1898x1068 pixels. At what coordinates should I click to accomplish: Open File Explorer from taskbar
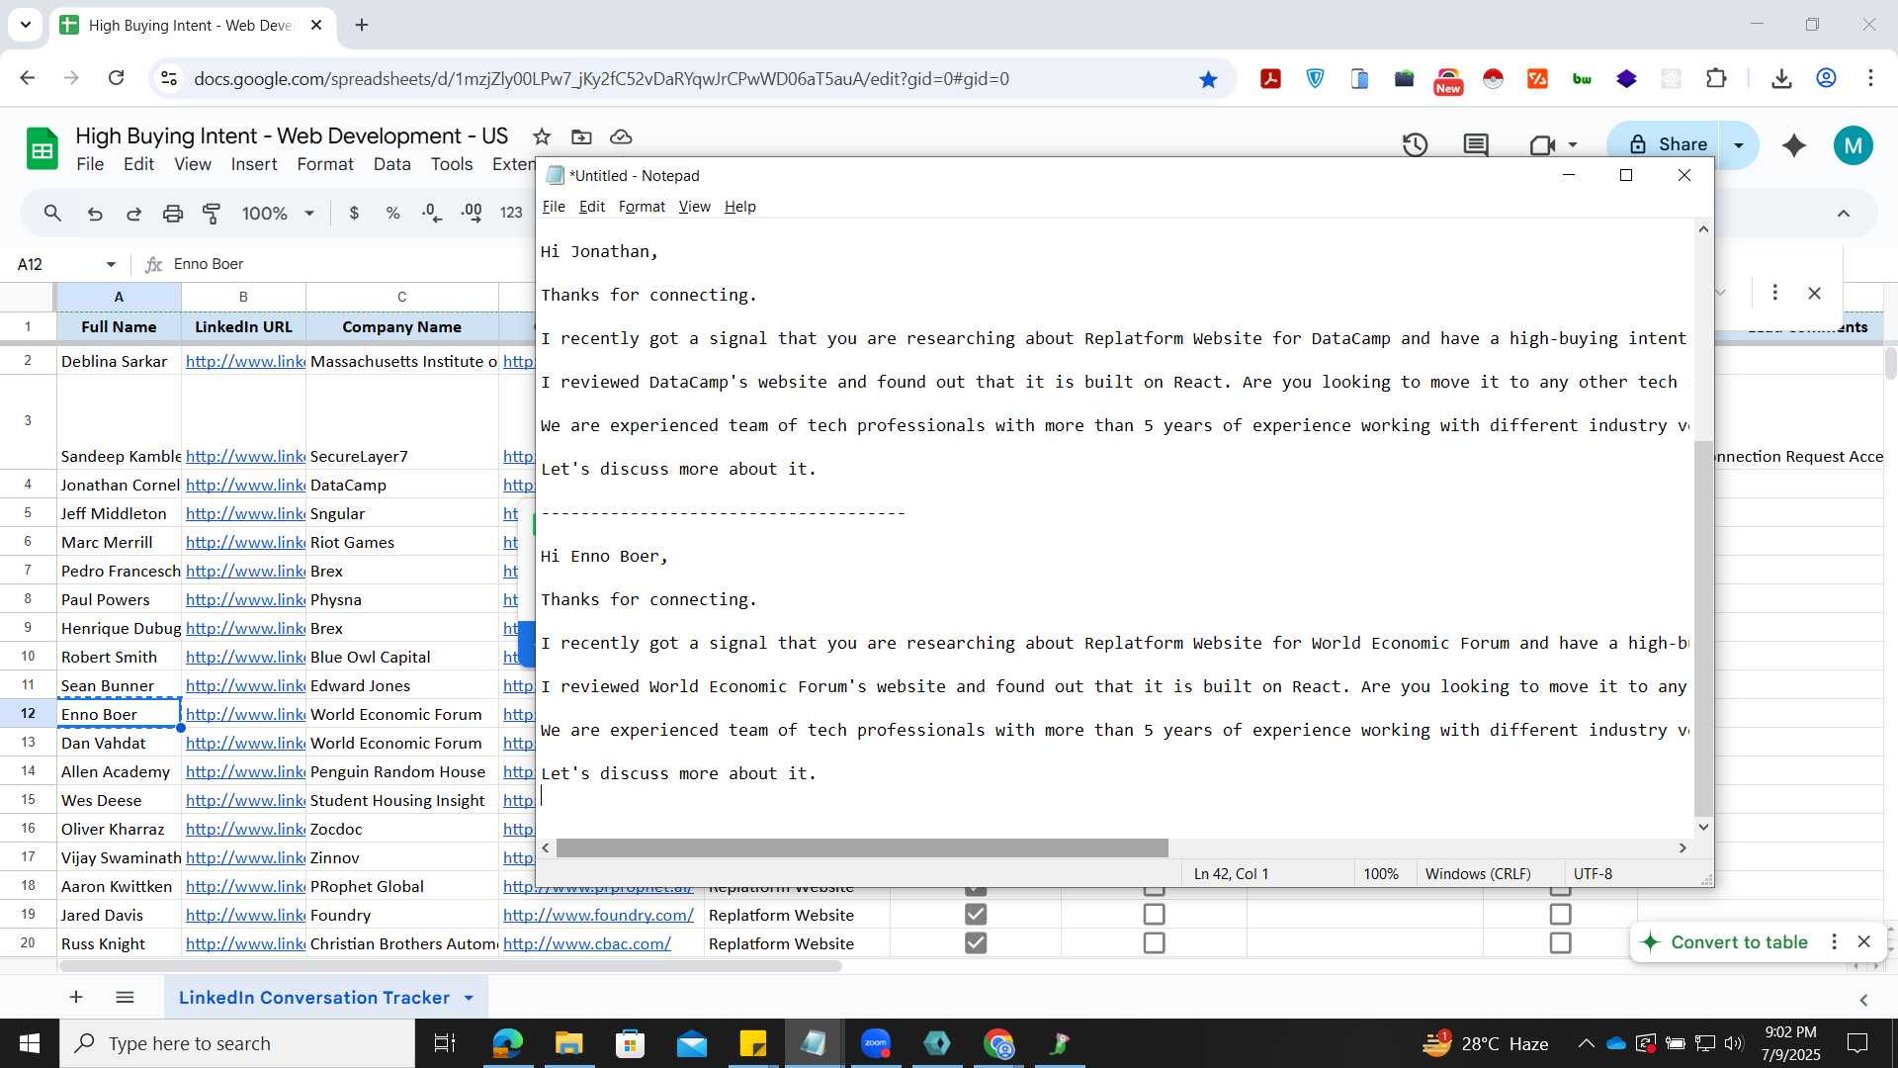(569, 1043)
